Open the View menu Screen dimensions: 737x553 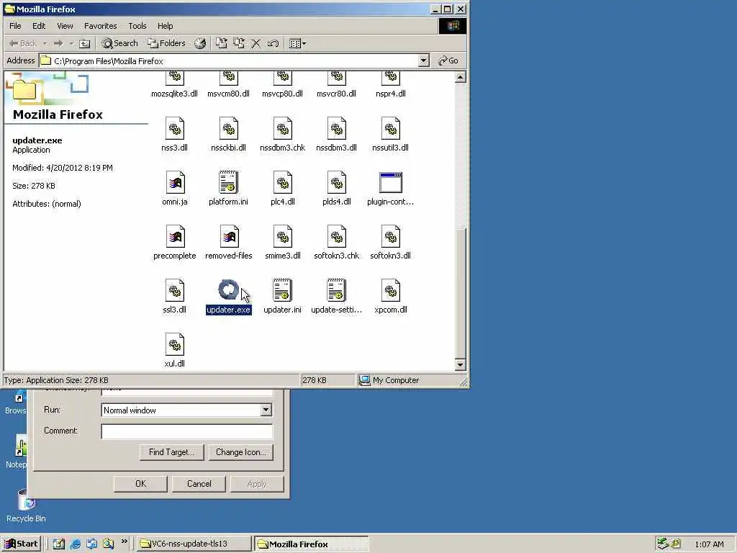pos(65,26)
